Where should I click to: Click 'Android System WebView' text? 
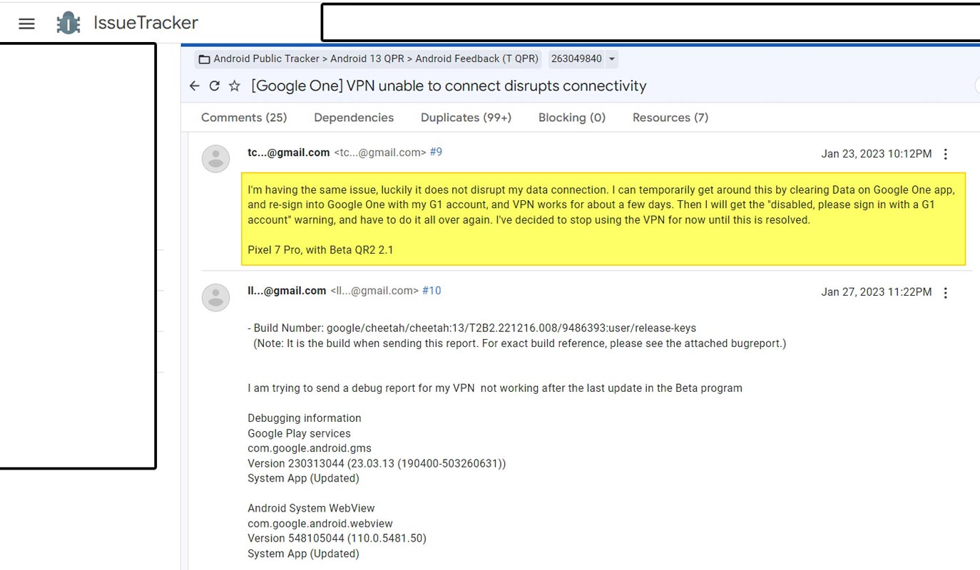point(311,508)
